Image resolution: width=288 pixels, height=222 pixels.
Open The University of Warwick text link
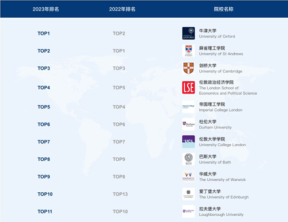click(222, 180)
